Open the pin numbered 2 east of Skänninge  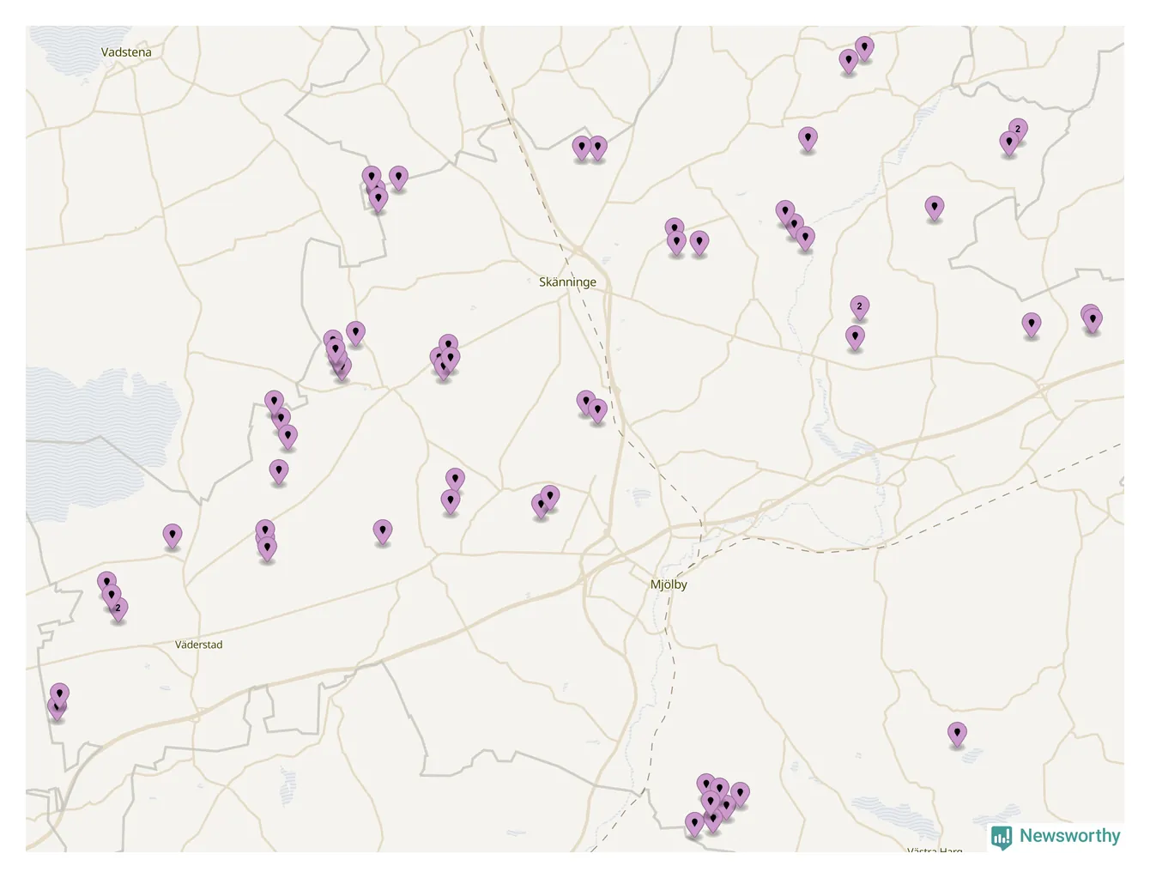[860, 306]
